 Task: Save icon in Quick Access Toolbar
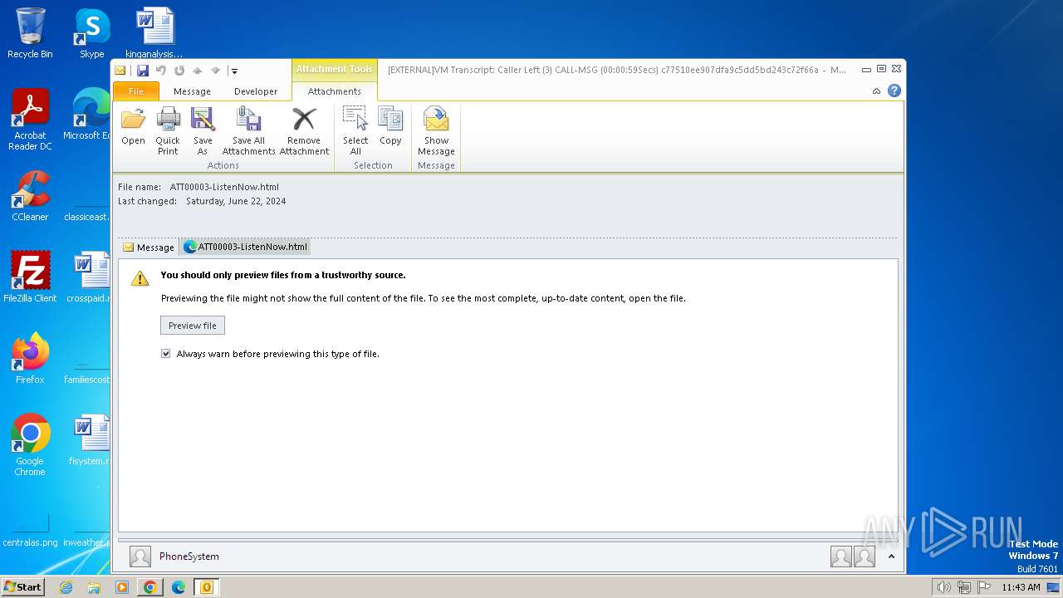point(143,71)
